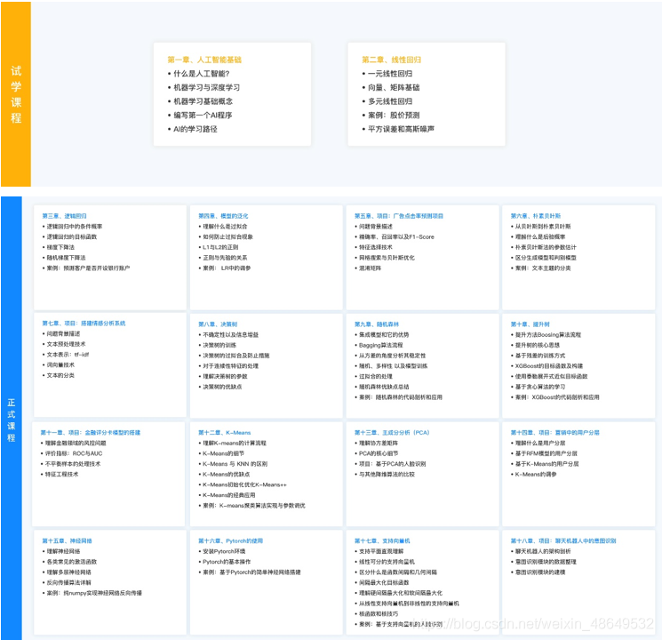Click '项目：基于PCA的人脸识别'
Screen dimensions: 662x640
pos(392,464)
